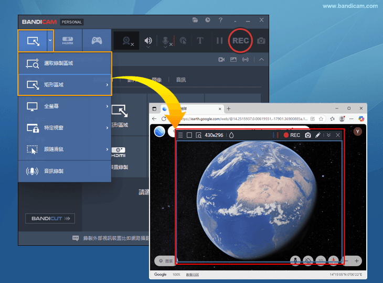Choose 跟隨滑鼠 menu entry
The image size is (383, 283).
pyautogui.click(x=65, y=149)
